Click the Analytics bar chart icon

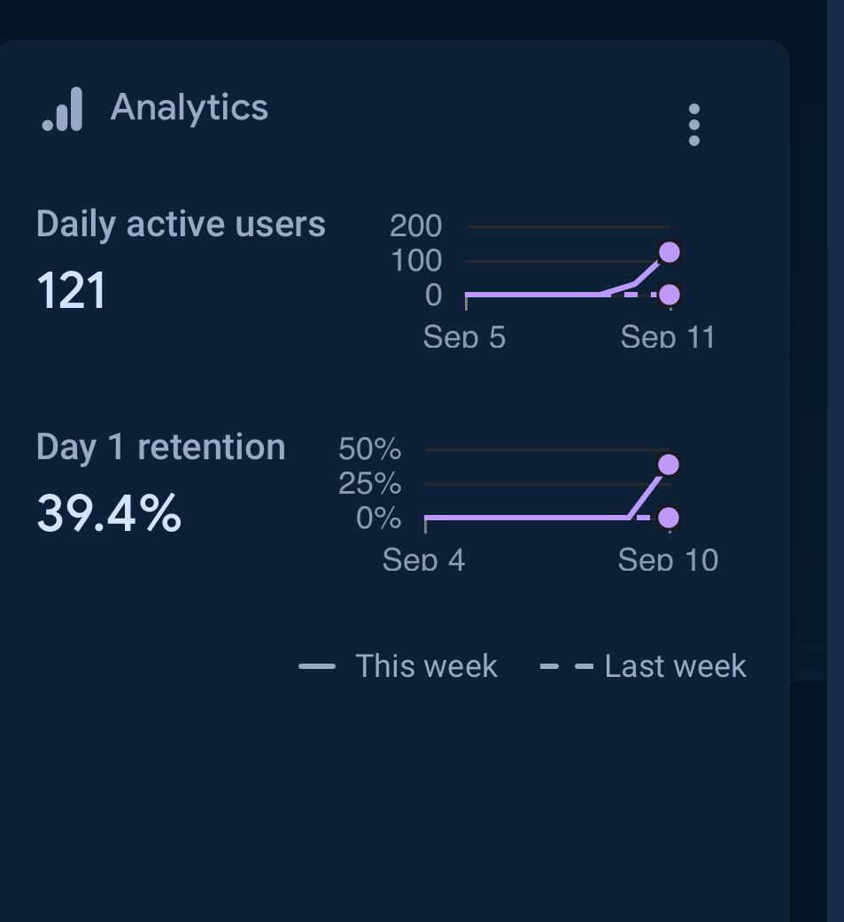[62, 110]
